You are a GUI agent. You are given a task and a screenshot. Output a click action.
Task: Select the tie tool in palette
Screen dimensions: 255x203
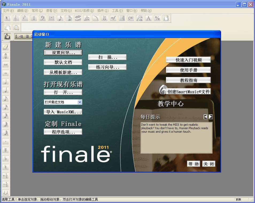coord(6,193)
